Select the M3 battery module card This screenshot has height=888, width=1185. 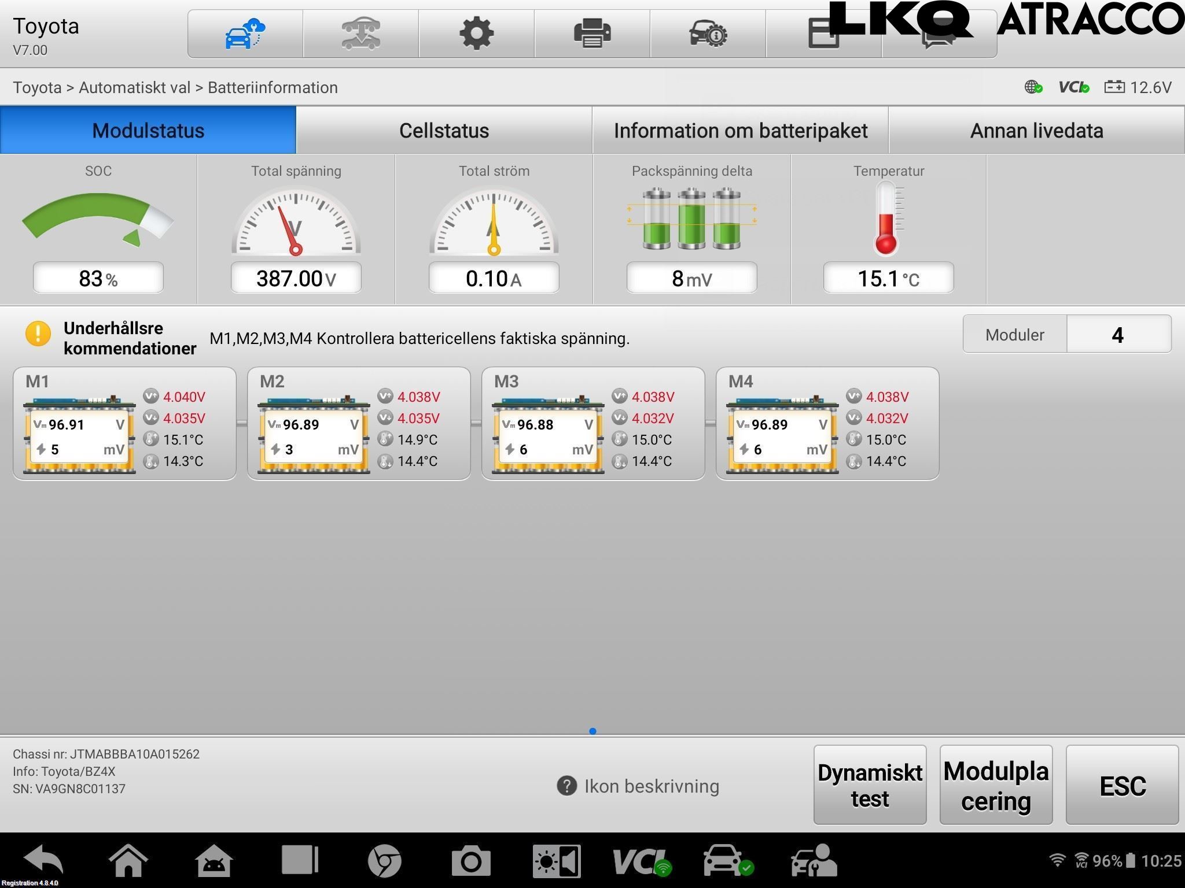point(593,423)
